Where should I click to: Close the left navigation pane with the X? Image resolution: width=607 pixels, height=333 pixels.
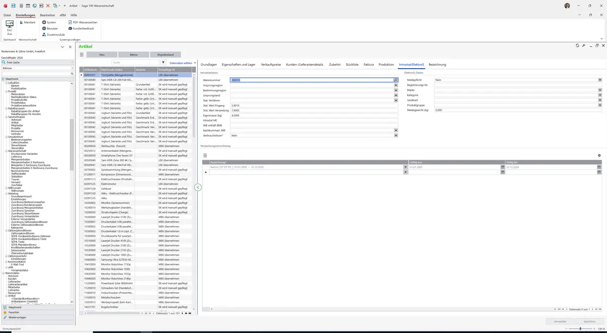coord(69,47)
